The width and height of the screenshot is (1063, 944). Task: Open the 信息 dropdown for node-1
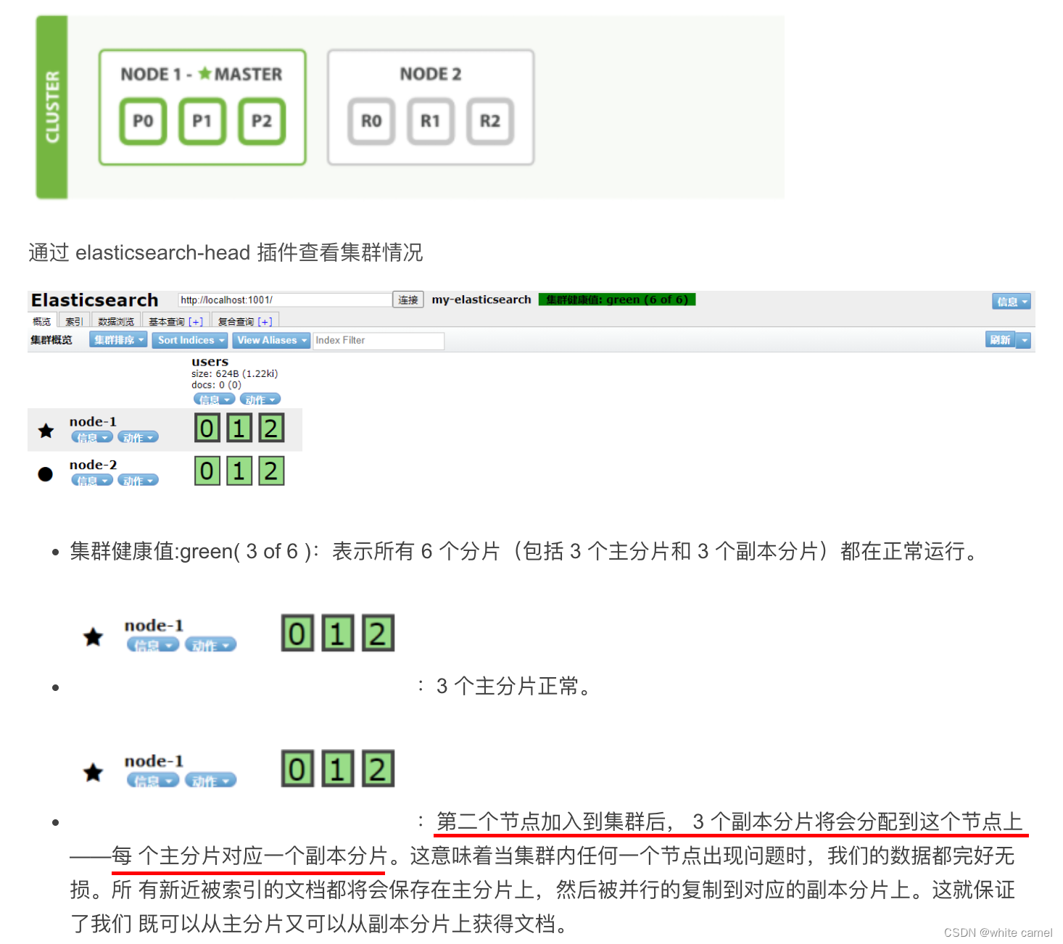coord(93,437)
